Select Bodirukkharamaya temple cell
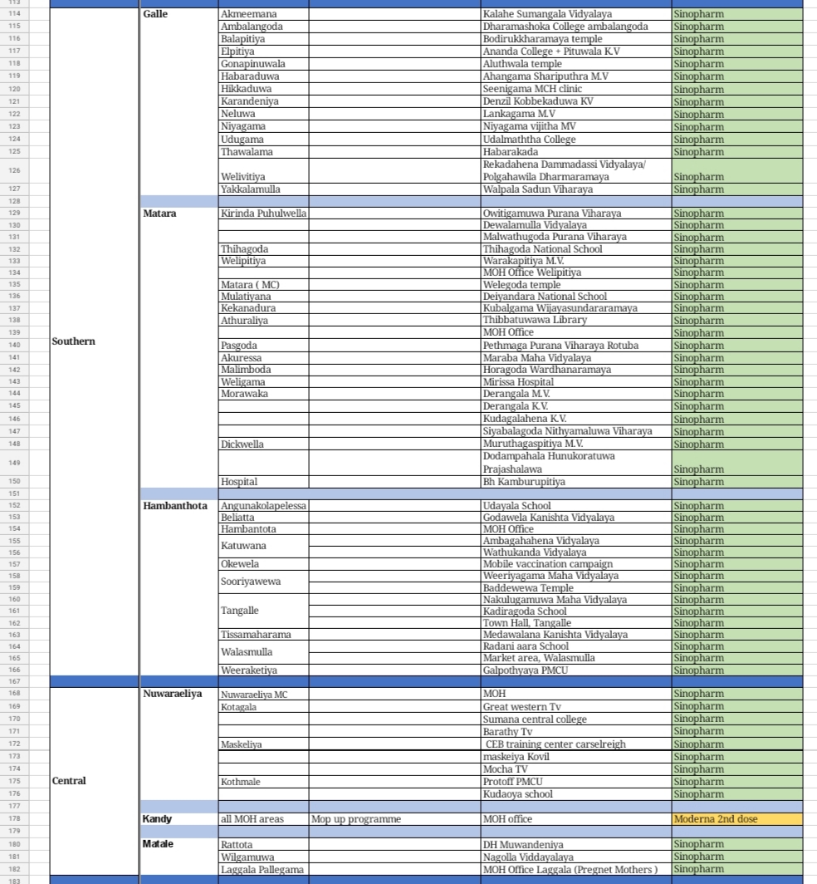 click(576, 39)
